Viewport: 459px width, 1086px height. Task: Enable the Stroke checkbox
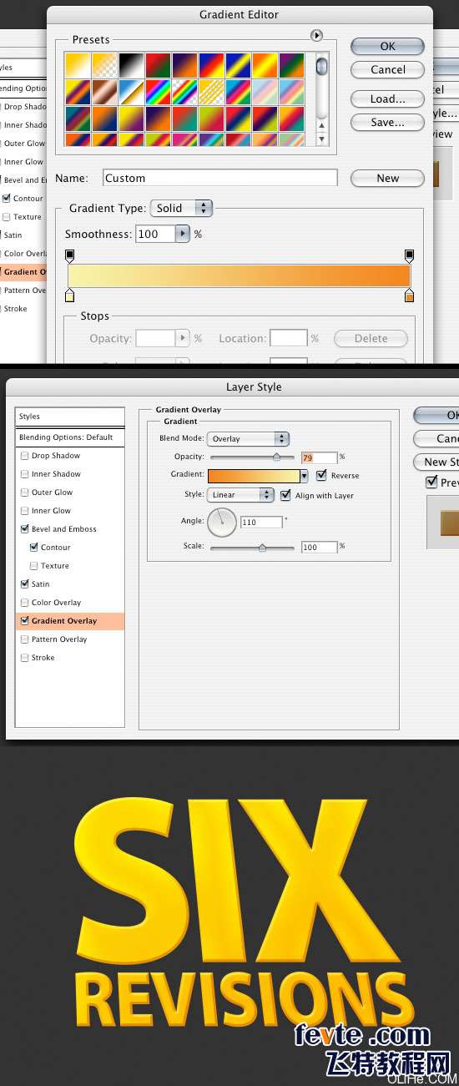click(x=25, y=658)
